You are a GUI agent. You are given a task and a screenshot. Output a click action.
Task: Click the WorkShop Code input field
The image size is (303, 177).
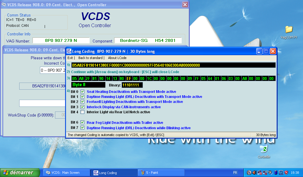point(60,115)
